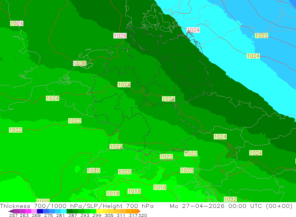The height and width of the screenshot is (217, 296).
Task: Click the legend value 281
Action: click(60, 215)
